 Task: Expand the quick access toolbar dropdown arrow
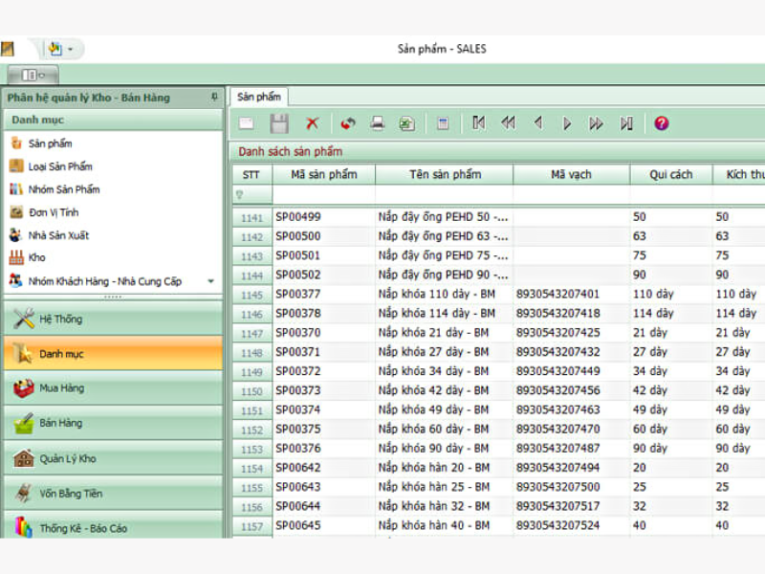point(70,49)
